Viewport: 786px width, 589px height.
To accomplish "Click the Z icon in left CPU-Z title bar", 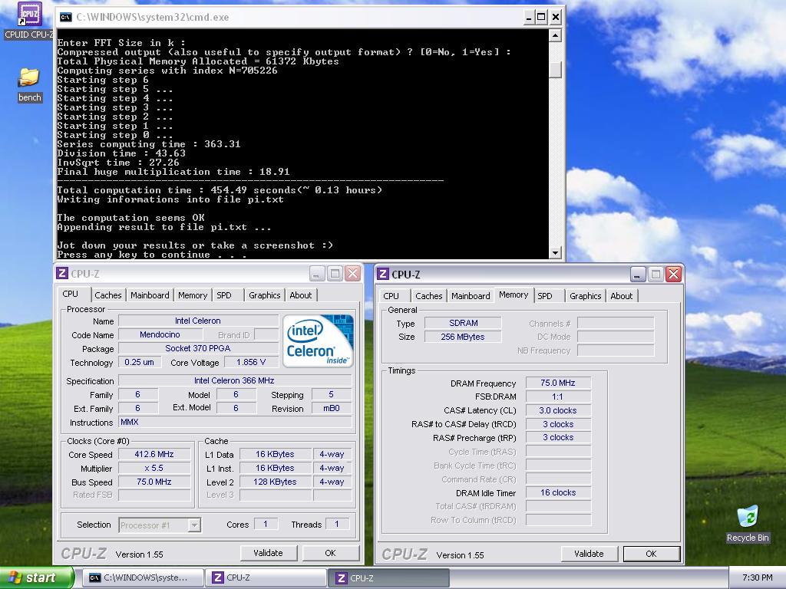I will coord(62,274).
